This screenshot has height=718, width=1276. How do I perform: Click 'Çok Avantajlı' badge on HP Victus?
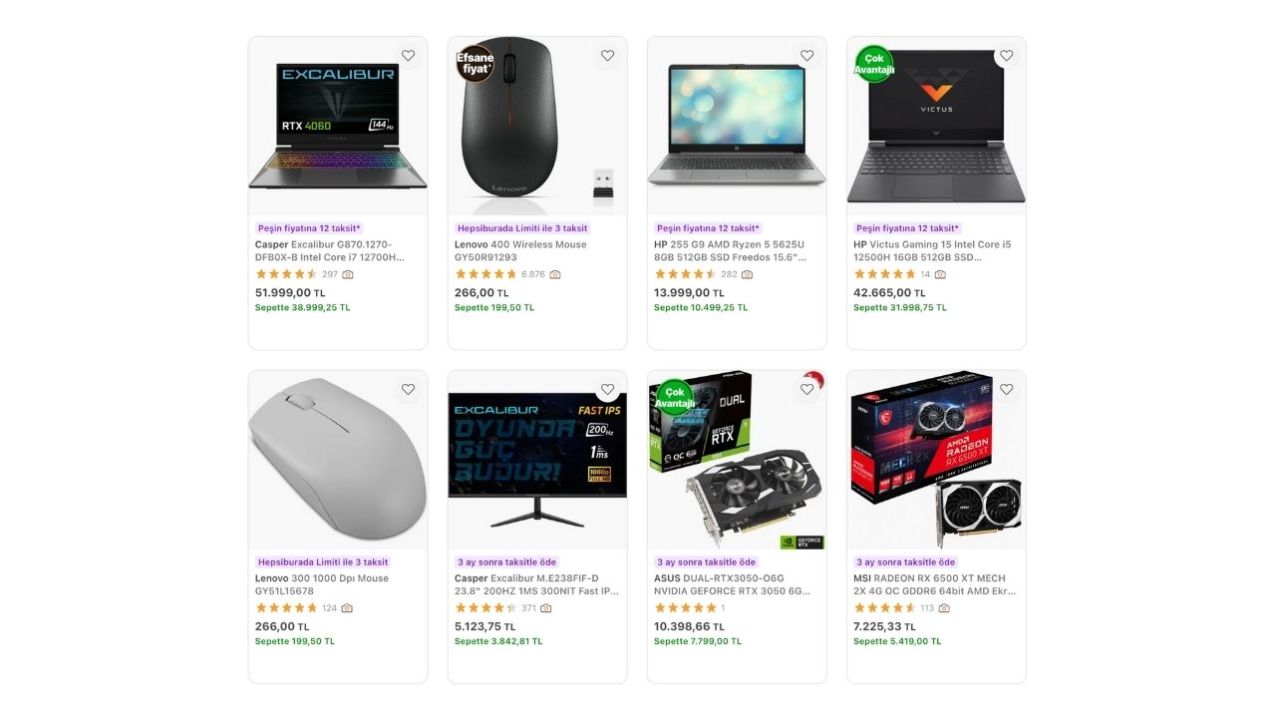[x=874, y=64]
